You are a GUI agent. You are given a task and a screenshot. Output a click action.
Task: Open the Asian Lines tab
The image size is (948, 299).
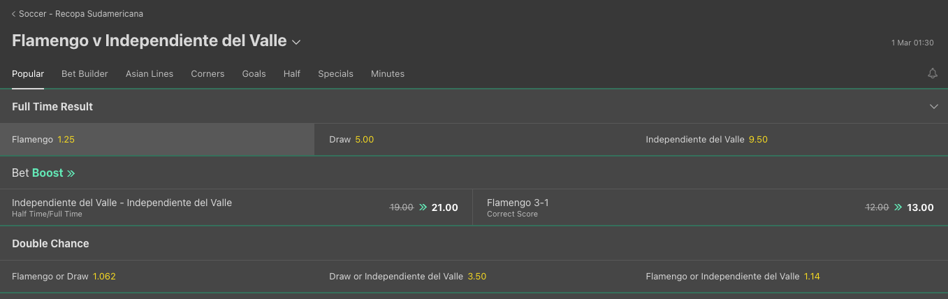(150, 73)
